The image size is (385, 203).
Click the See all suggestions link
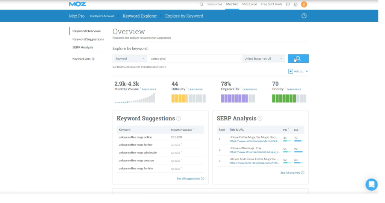click(188, 179)
